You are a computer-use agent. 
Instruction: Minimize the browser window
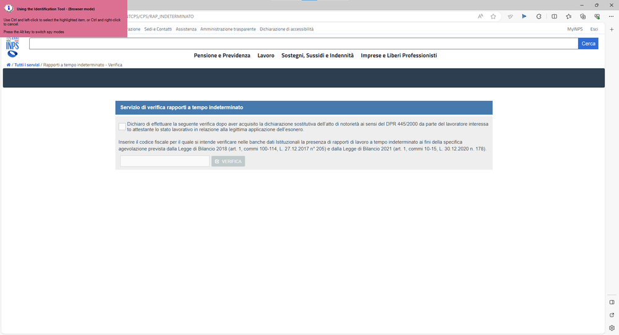582,5
